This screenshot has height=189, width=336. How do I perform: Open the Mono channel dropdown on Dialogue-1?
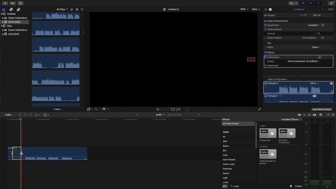click(314, 83)
